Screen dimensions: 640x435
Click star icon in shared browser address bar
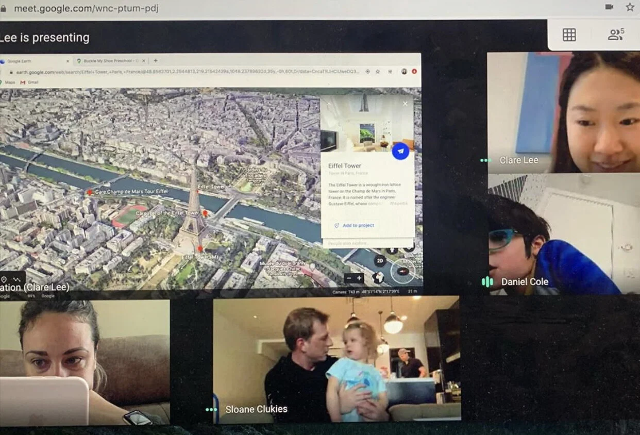pyautogui.click(x=378, y=72)
